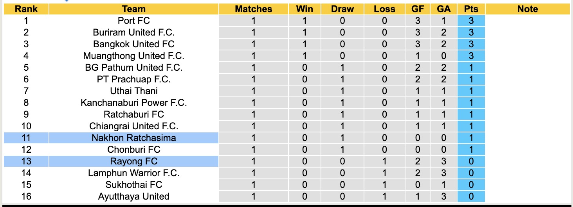Viewport: 573px width, 207px height.
Task: Click Port FC's blue Pts cell
Action: click(471, 21)
